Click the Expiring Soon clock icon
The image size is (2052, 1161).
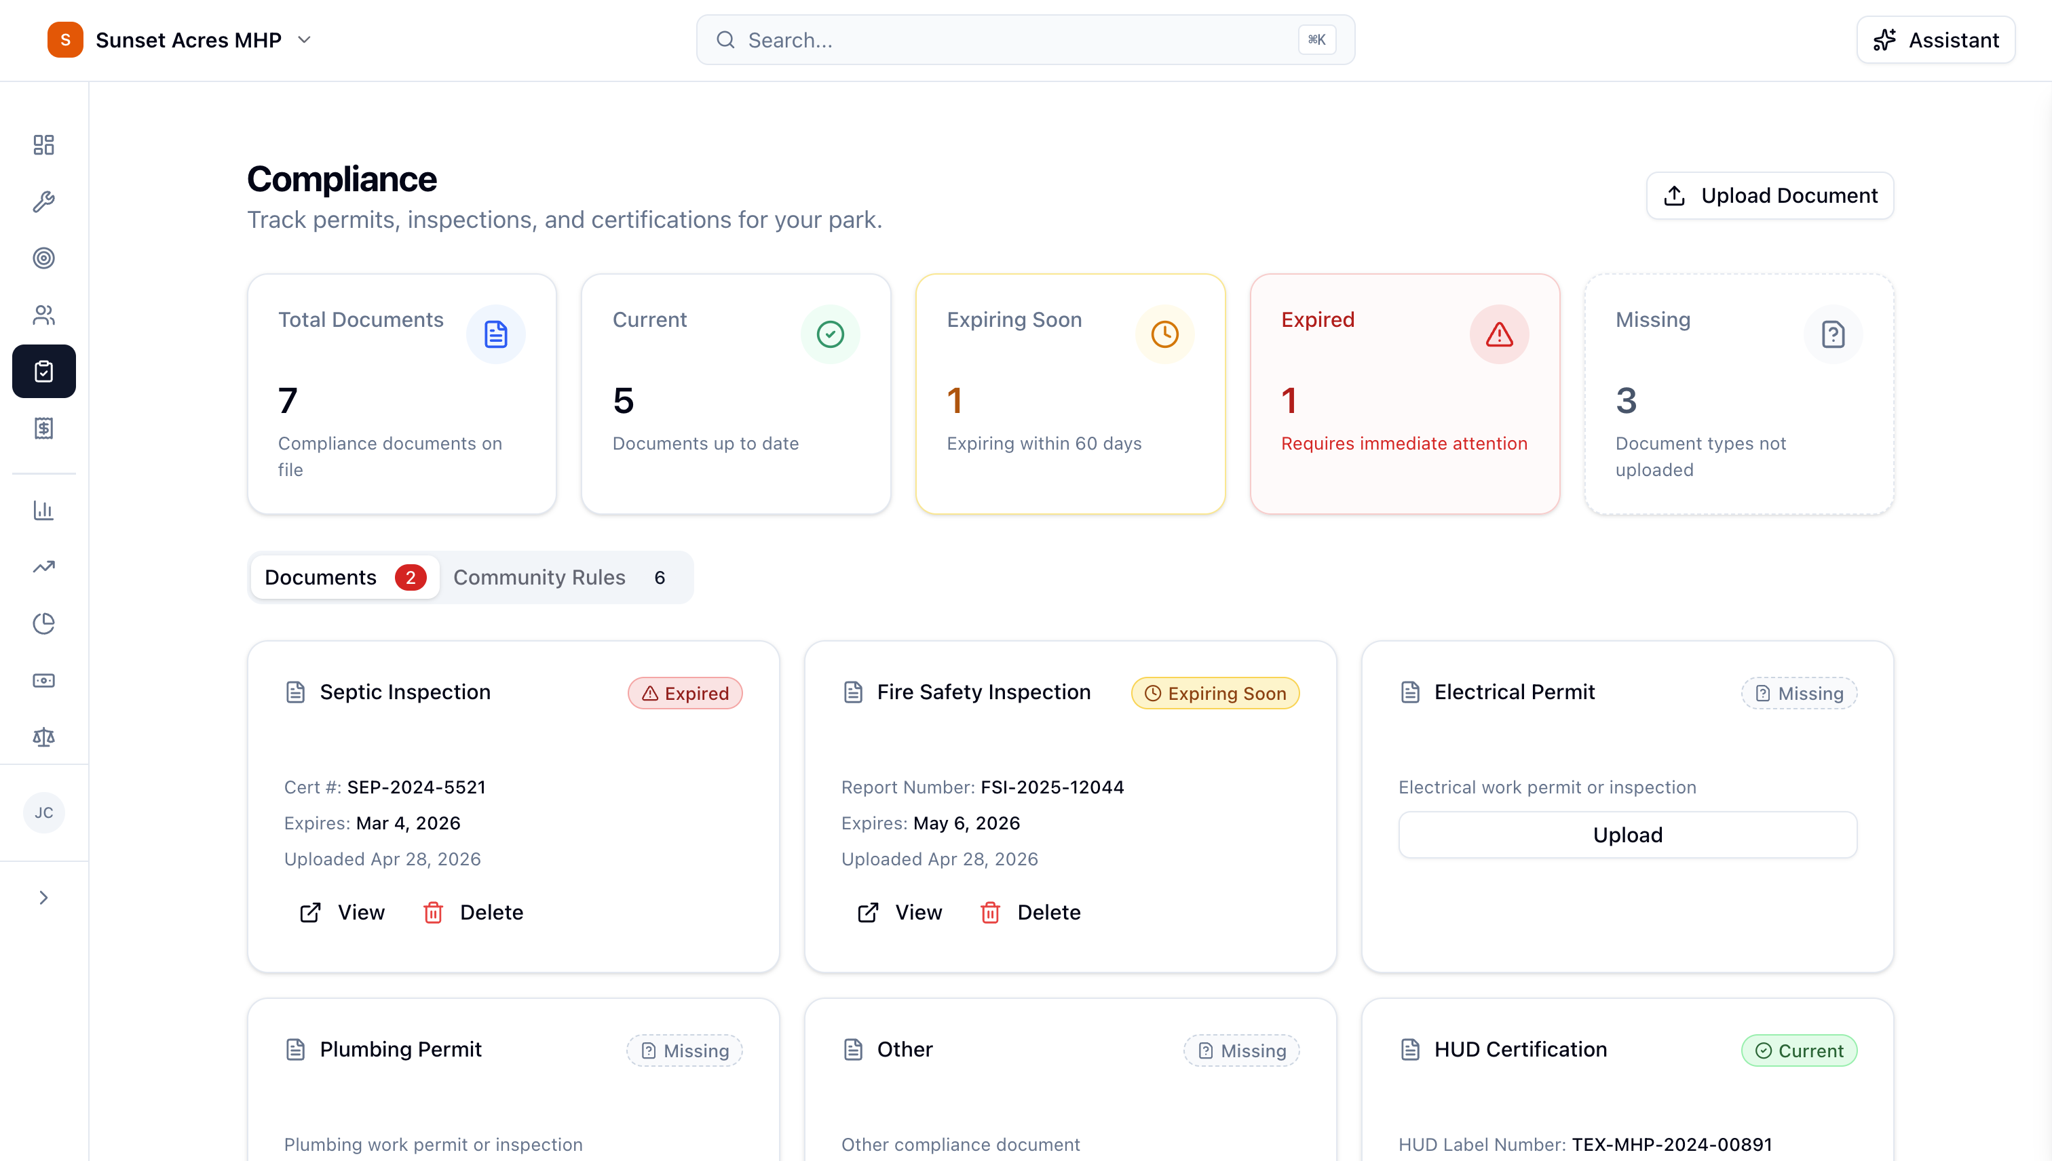click(x=1164, y=334)
